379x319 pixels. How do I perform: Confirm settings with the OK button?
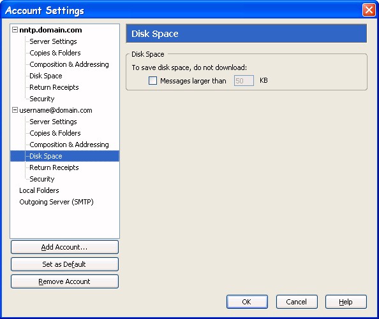tap(247, 302)
